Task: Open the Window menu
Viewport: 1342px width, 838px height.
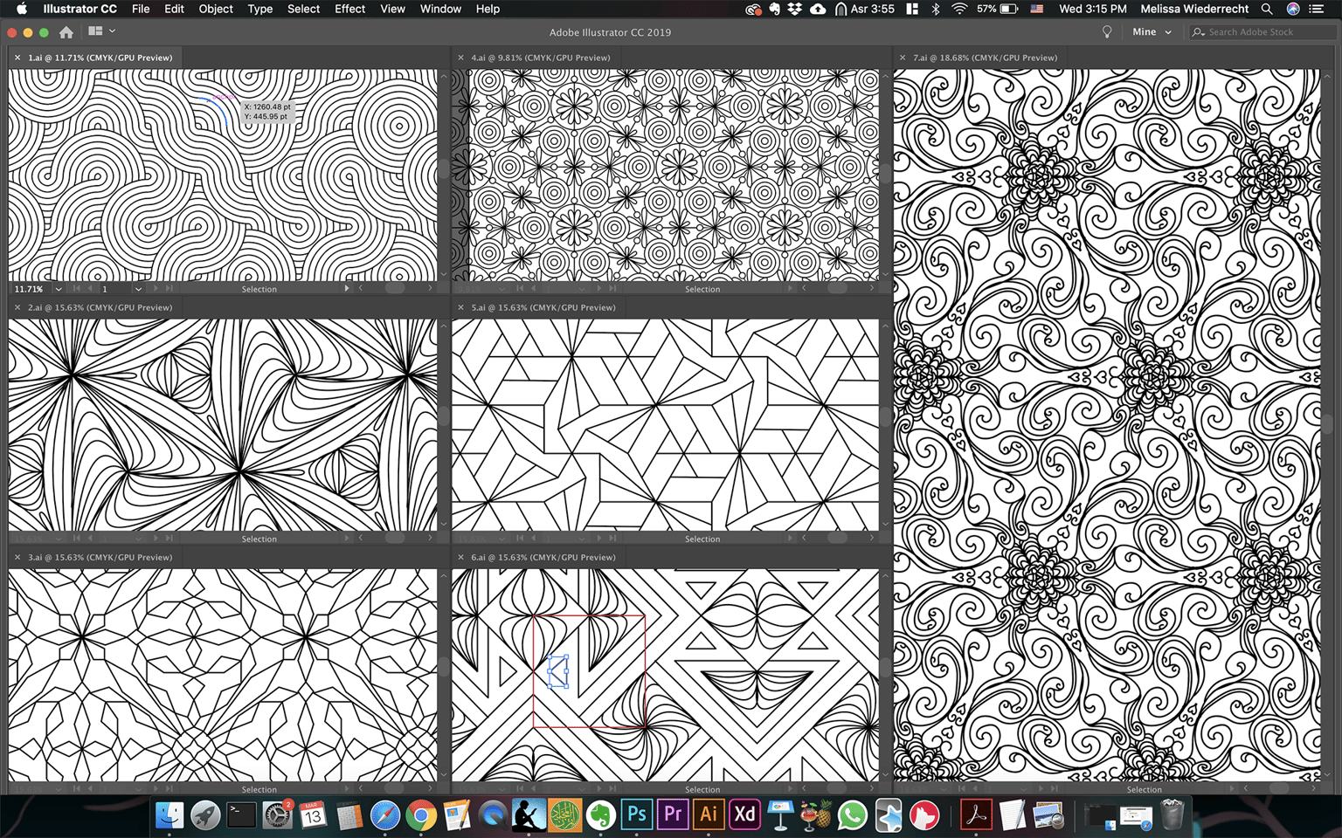Action: 440,9
